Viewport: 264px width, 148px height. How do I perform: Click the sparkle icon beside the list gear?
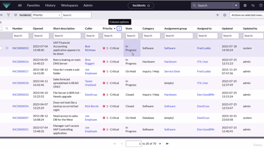click(217, 15)
